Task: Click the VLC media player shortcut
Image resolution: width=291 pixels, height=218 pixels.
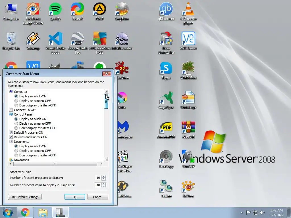Action: tap(188, 13)
